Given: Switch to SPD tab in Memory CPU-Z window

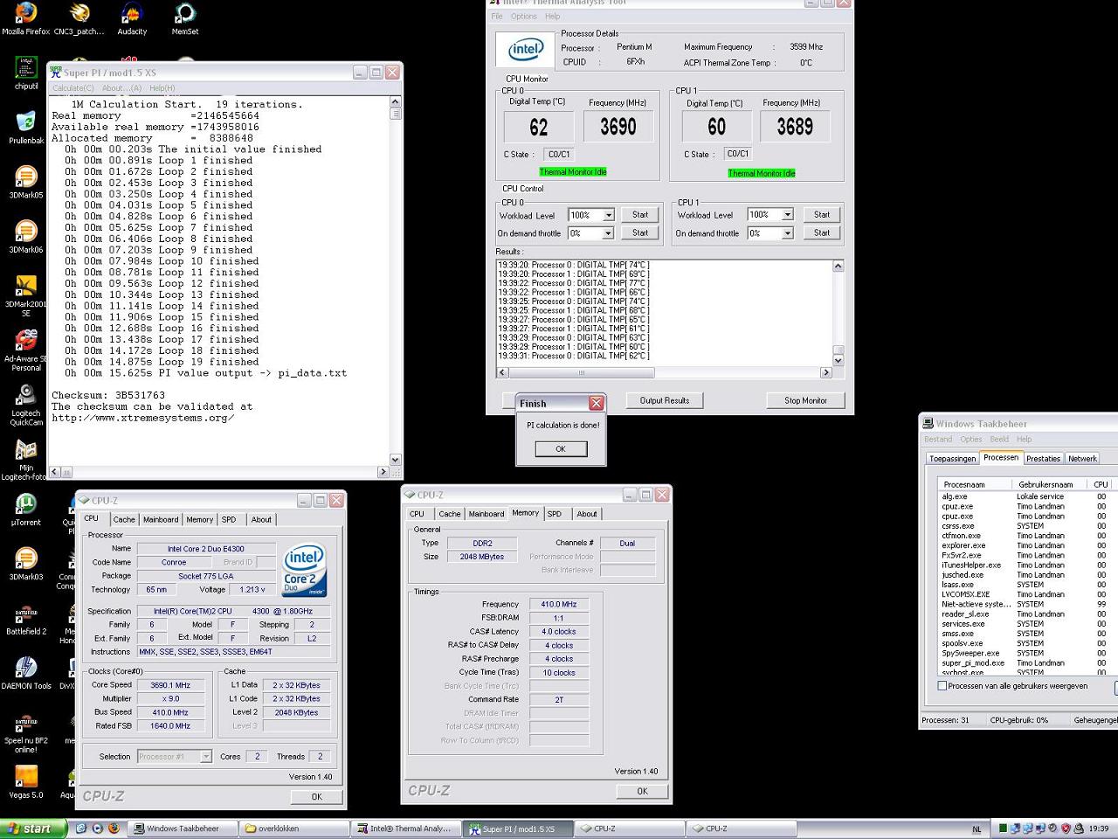Looking at the screenshot, I should (x=554, y=514).
